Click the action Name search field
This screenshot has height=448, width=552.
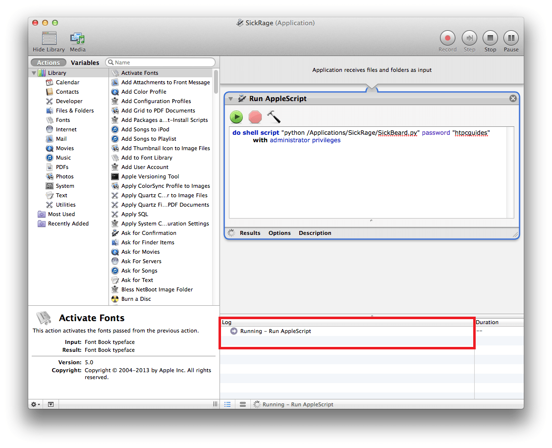coord(164,62)
